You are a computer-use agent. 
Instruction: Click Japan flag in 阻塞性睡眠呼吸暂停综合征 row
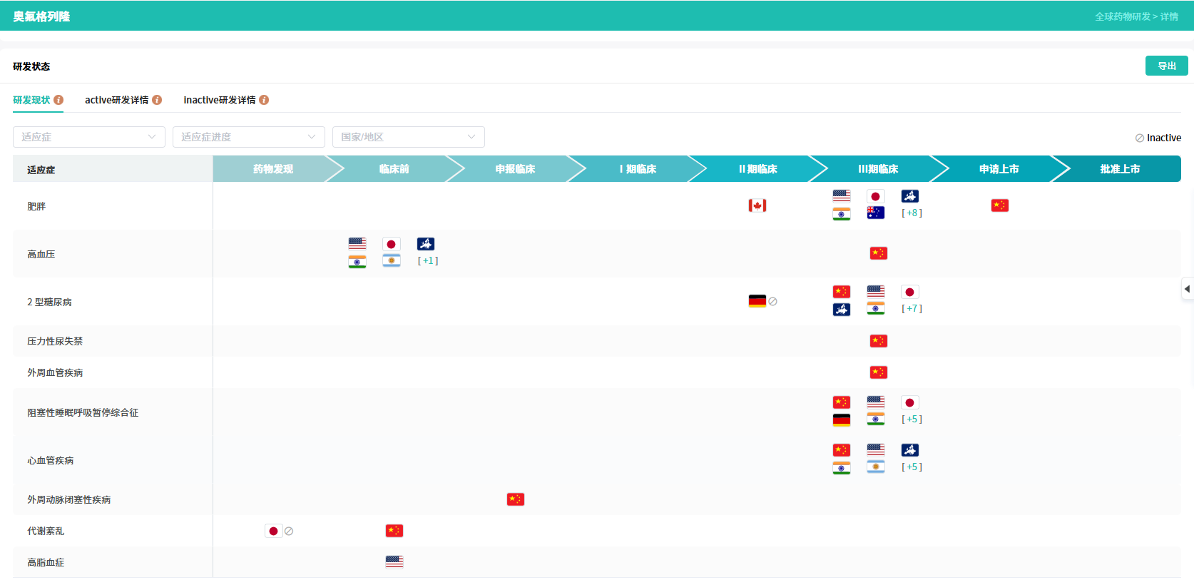pos(910,402)
